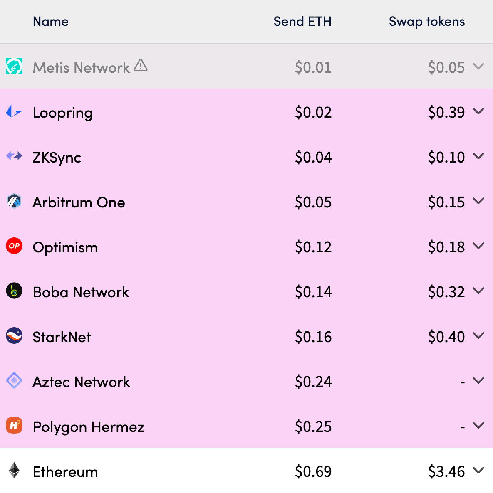
Task: Expand the Polygon Hermez row chevron
Action: tap(479, 425)
